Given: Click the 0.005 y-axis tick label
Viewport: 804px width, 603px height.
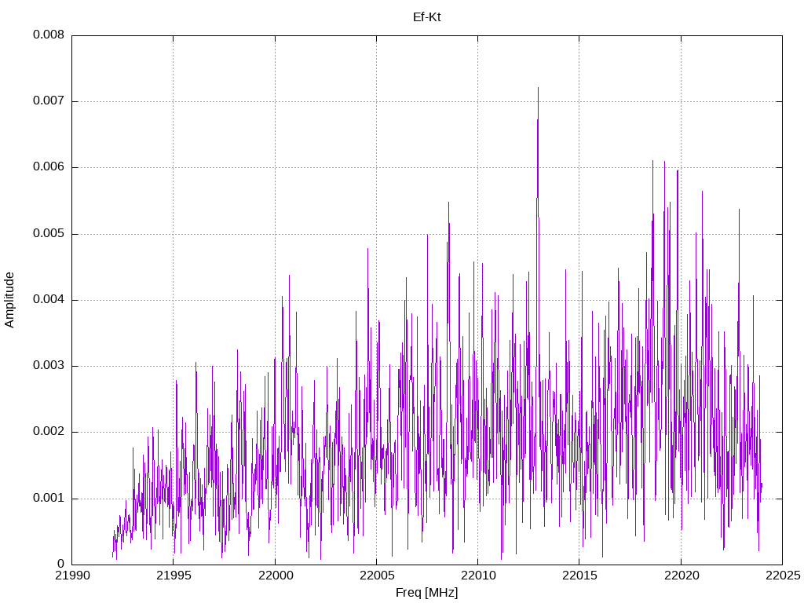Looking at the screenshot, I should 49,234.
